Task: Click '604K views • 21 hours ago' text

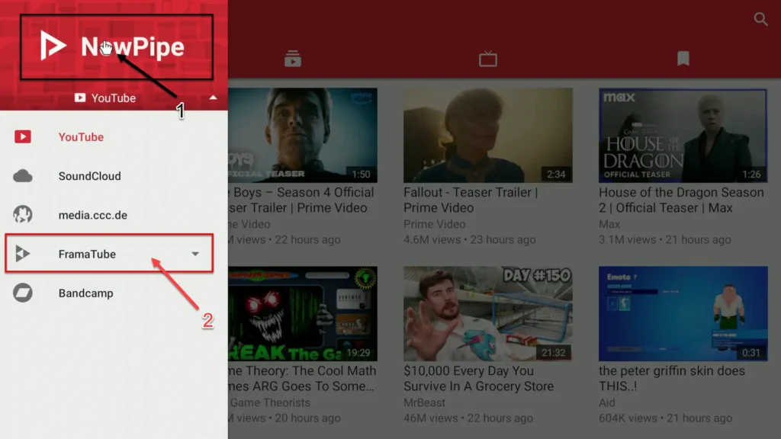Action: point(665,418)
